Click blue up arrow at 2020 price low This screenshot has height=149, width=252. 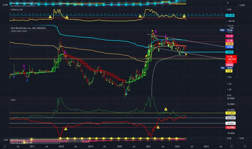127,93
